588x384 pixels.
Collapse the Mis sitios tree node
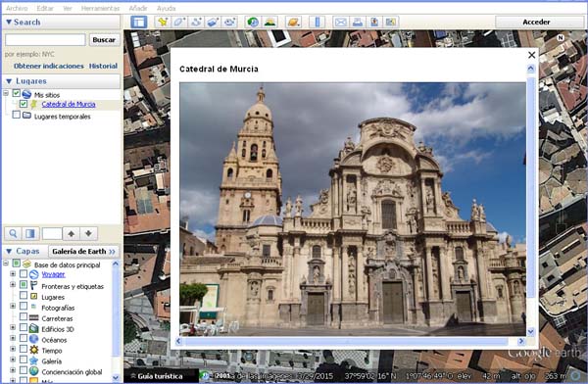click(6, 93)
